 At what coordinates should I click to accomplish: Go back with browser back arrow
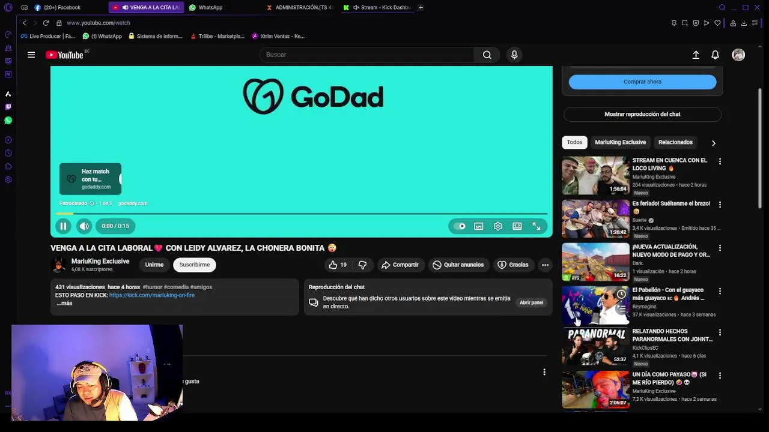24,23
